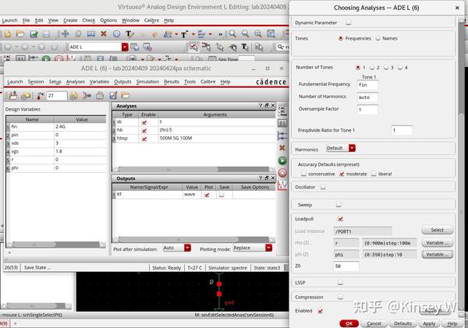Click the Stop simulation red icon
Image resolution: width=468 pixels, height=328 pixels.
click(282, 173)
